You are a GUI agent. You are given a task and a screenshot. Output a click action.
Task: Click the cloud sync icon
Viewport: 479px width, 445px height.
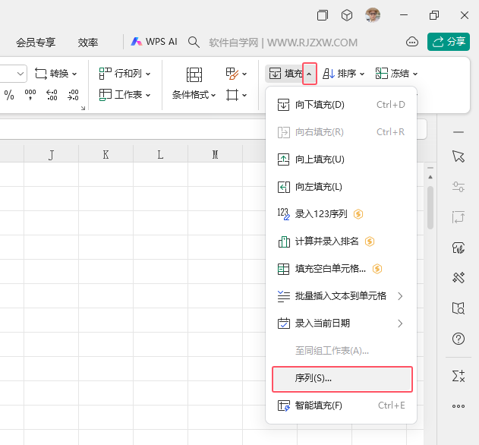click(412, 42)
